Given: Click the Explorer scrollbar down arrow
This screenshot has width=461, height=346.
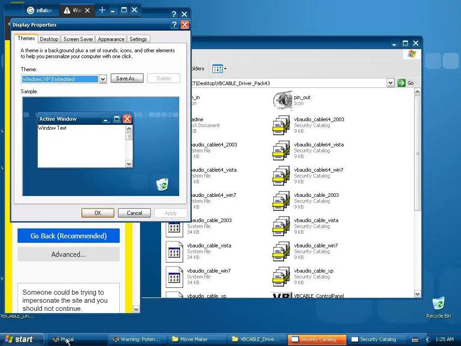Looking at the screenshot, I should 417,294.
